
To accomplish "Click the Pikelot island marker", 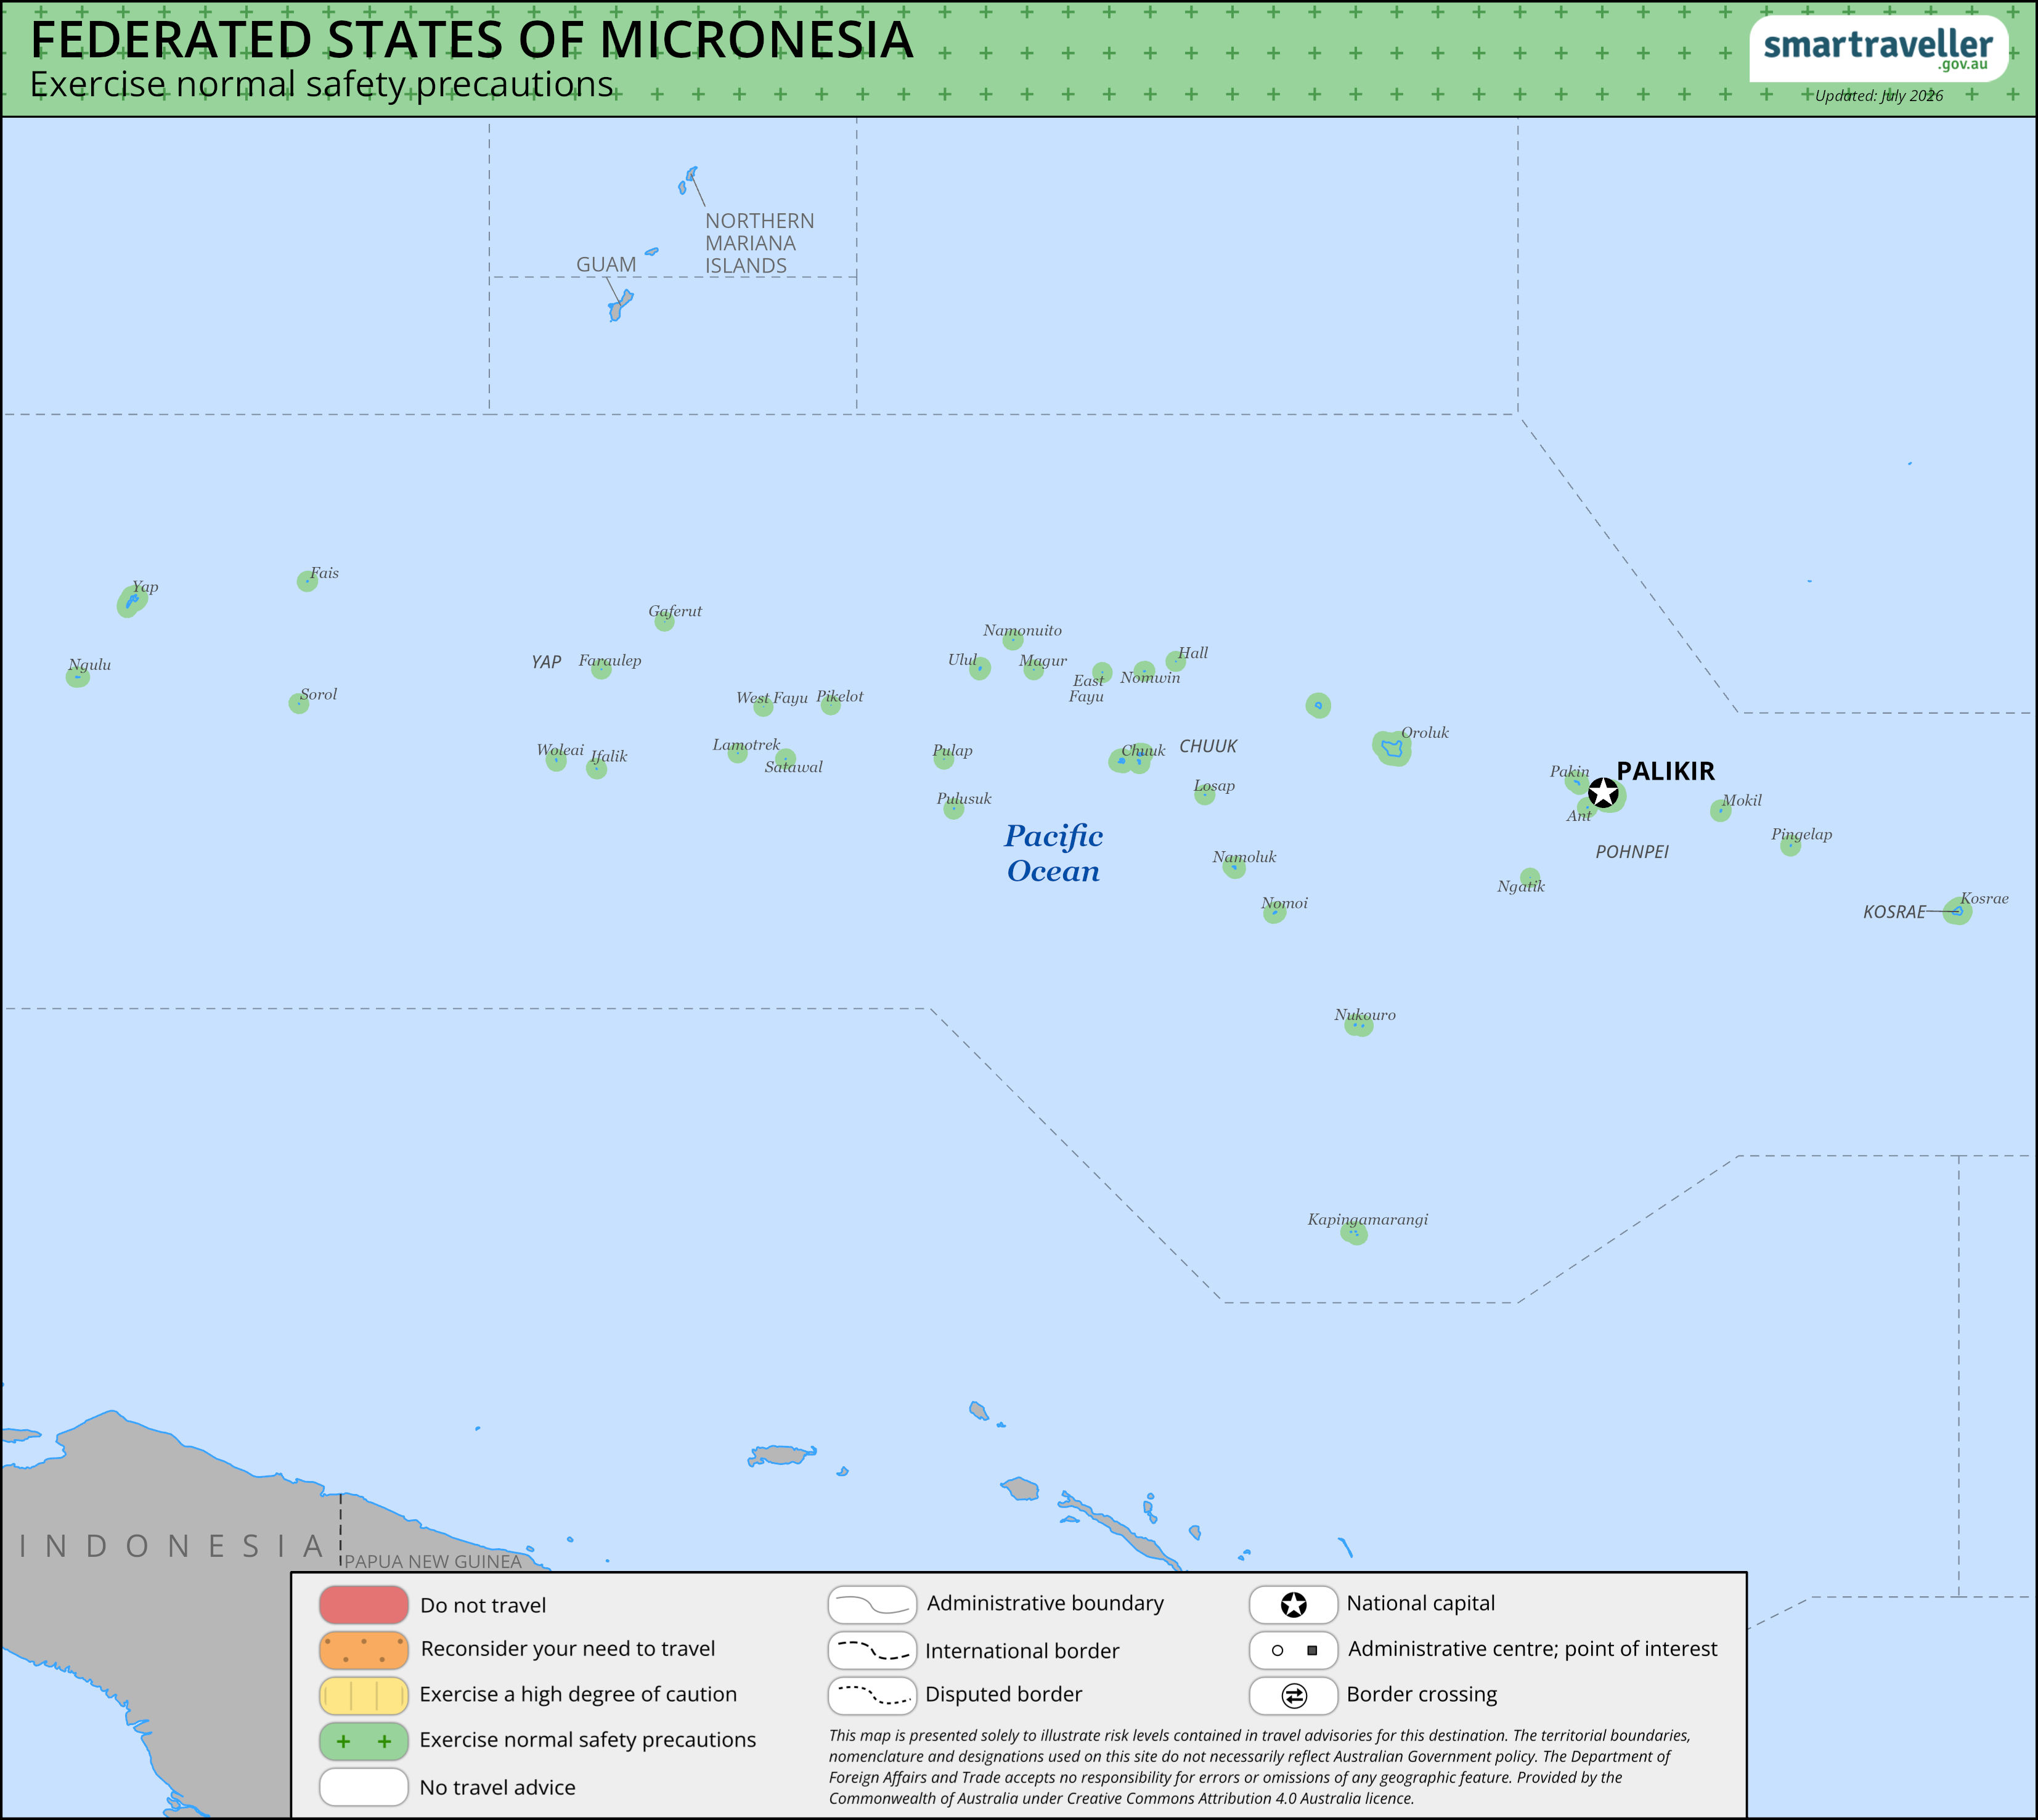I will pos(830,705).
